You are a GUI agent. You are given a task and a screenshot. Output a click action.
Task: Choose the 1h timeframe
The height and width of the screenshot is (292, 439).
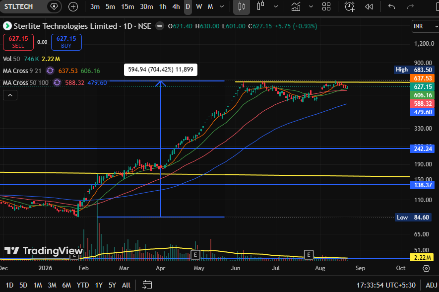[x=163, y=7]
